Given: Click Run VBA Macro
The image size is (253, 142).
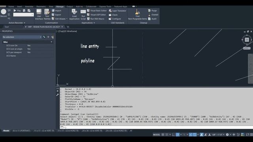Looking at the screenshot, I should (96, 19).
